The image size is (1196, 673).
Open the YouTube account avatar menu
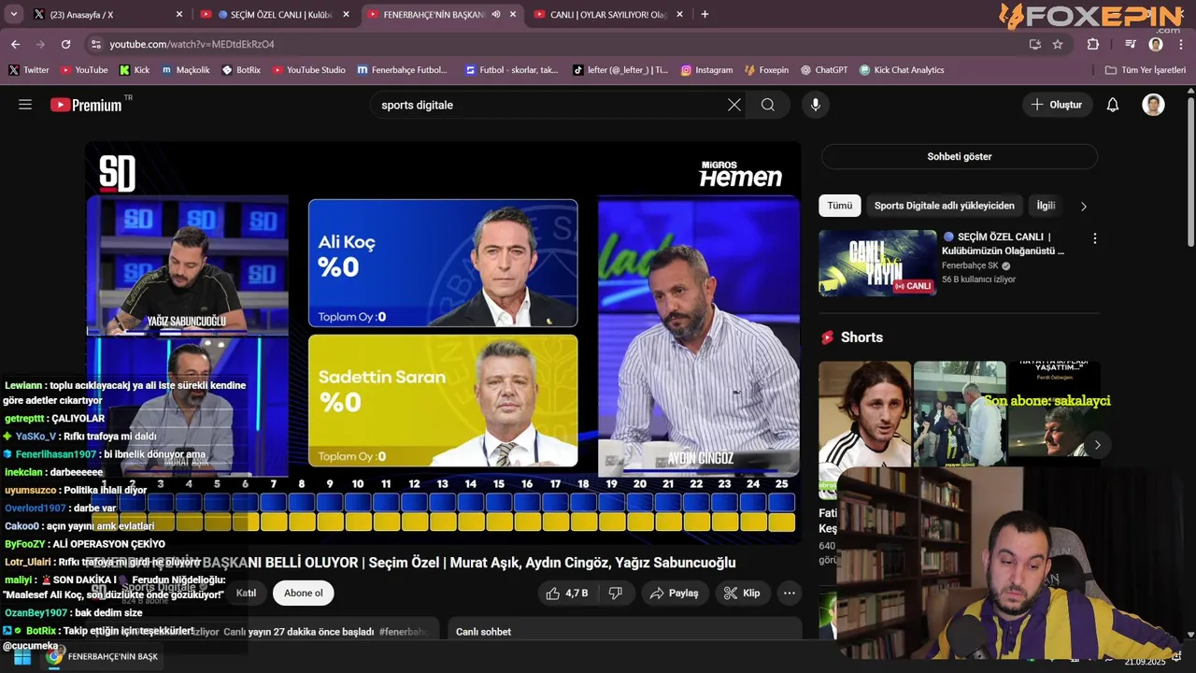(1153, 105)
